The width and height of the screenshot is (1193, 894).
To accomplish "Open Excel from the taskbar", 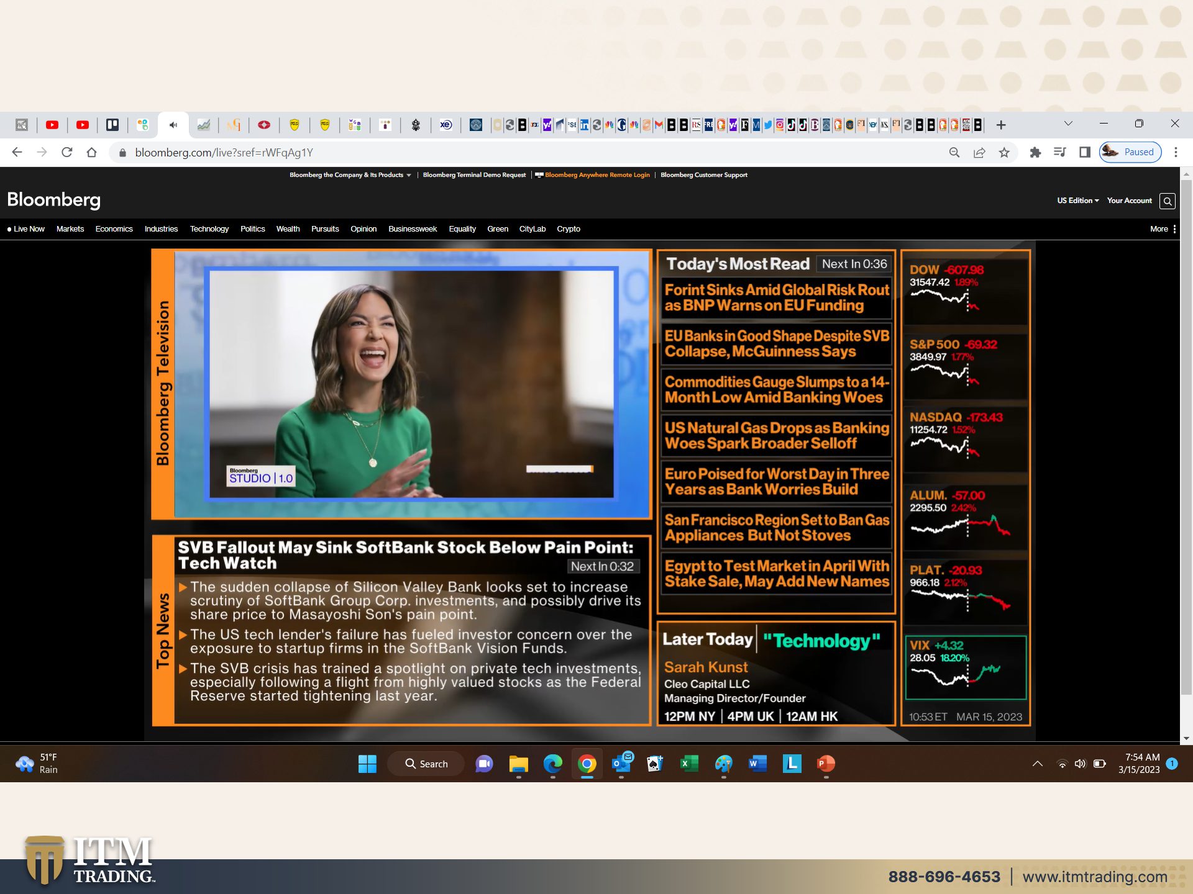I will [689, 764].
